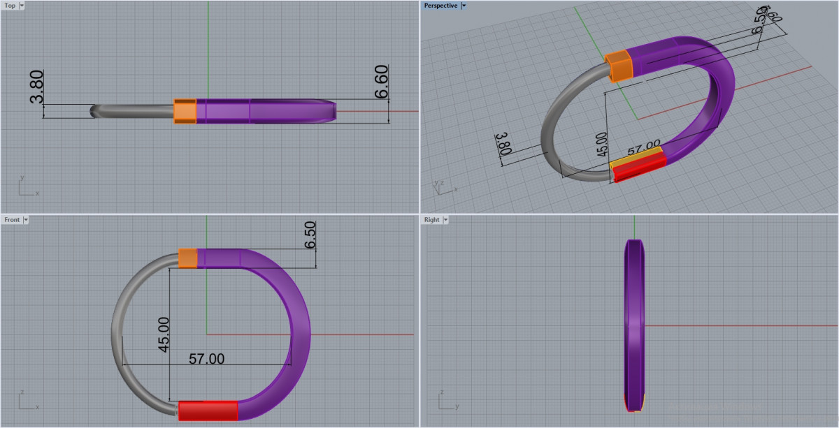Open the Top viewport dropdown arrow
This screenshot has width=839, height=428.
click(22, 6)
